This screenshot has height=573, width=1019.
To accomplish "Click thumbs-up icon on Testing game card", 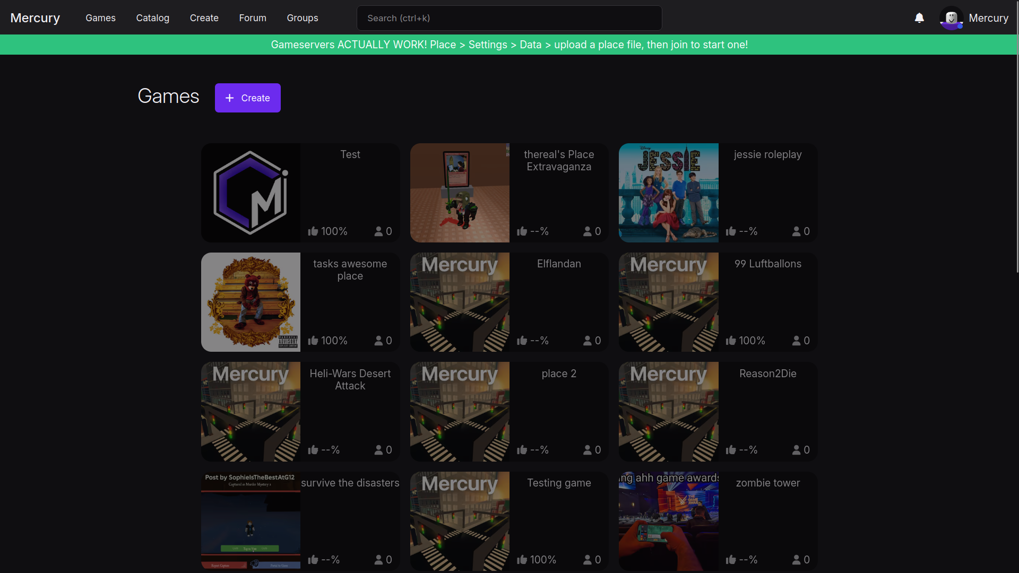I will coord(522,560).
